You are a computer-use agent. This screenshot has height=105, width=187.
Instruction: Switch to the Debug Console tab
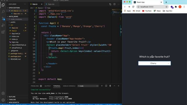(69, 86)
